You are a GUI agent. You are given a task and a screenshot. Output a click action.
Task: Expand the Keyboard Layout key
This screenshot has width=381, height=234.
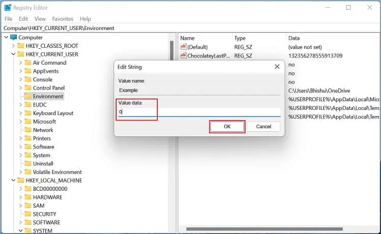(20, 113)
